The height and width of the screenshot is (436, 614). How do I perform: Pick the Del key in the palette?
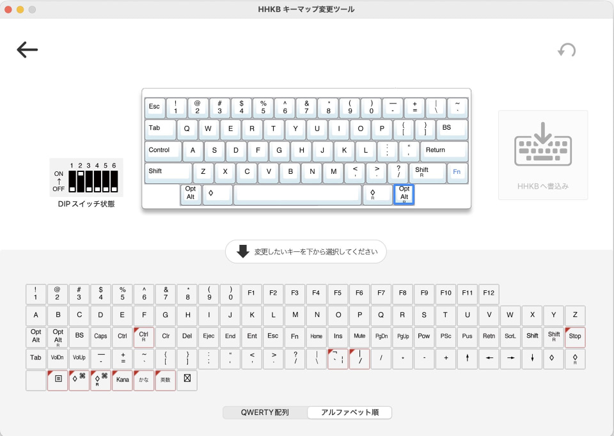187,337
